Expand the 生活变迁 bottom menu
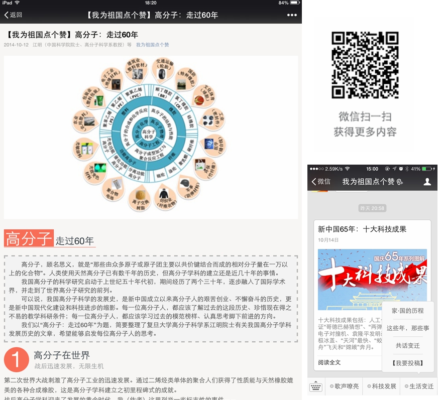The height and width of the screenshot is (400, 441). click(418, 386)
